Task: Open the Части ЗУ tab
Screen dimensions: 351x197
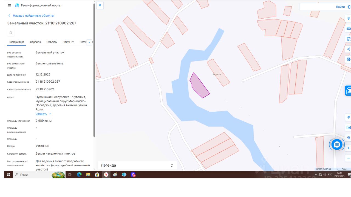Action: [68, 42]
